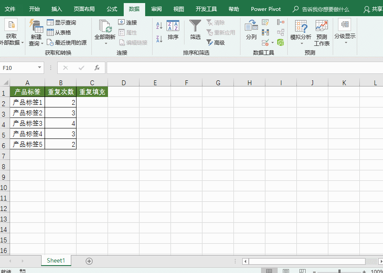Select the cell containing 产品标签3
This screenshot has height=273, width=383.
[x=28, y=124]
